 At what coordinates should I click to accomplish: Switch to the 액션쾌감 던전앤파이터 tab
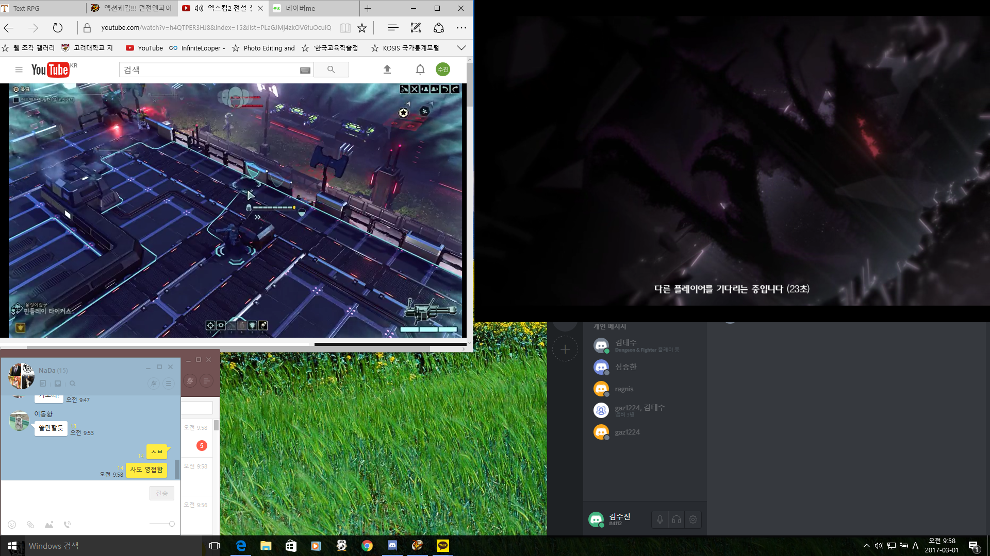click(x=132, y=8)
